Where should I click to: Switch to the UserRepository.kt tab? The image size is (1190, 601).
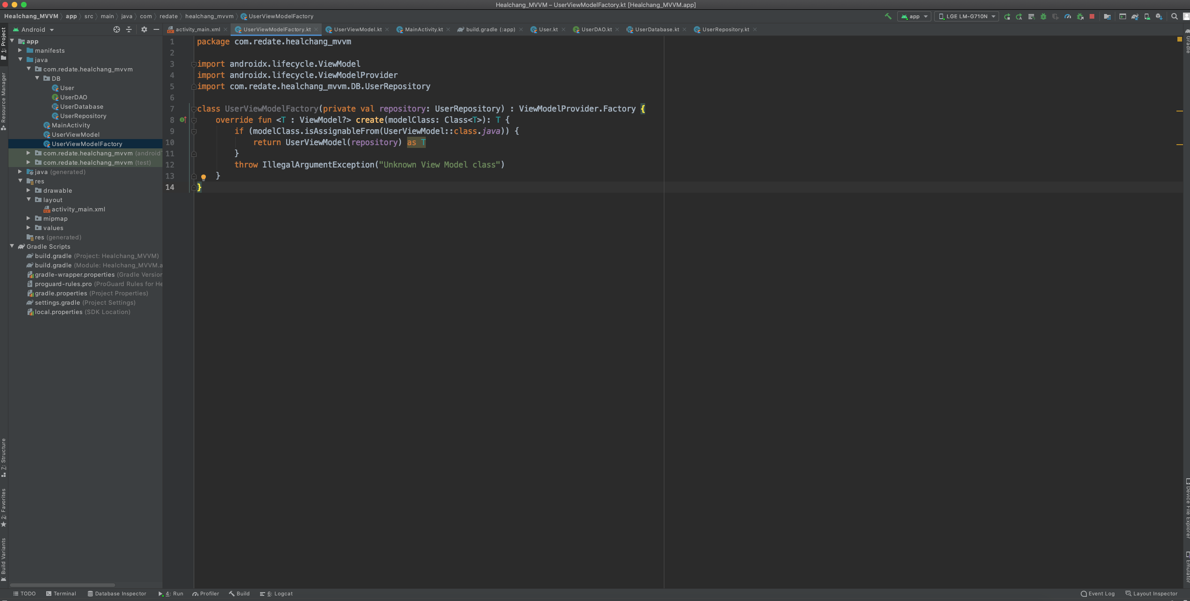point(725,29)
